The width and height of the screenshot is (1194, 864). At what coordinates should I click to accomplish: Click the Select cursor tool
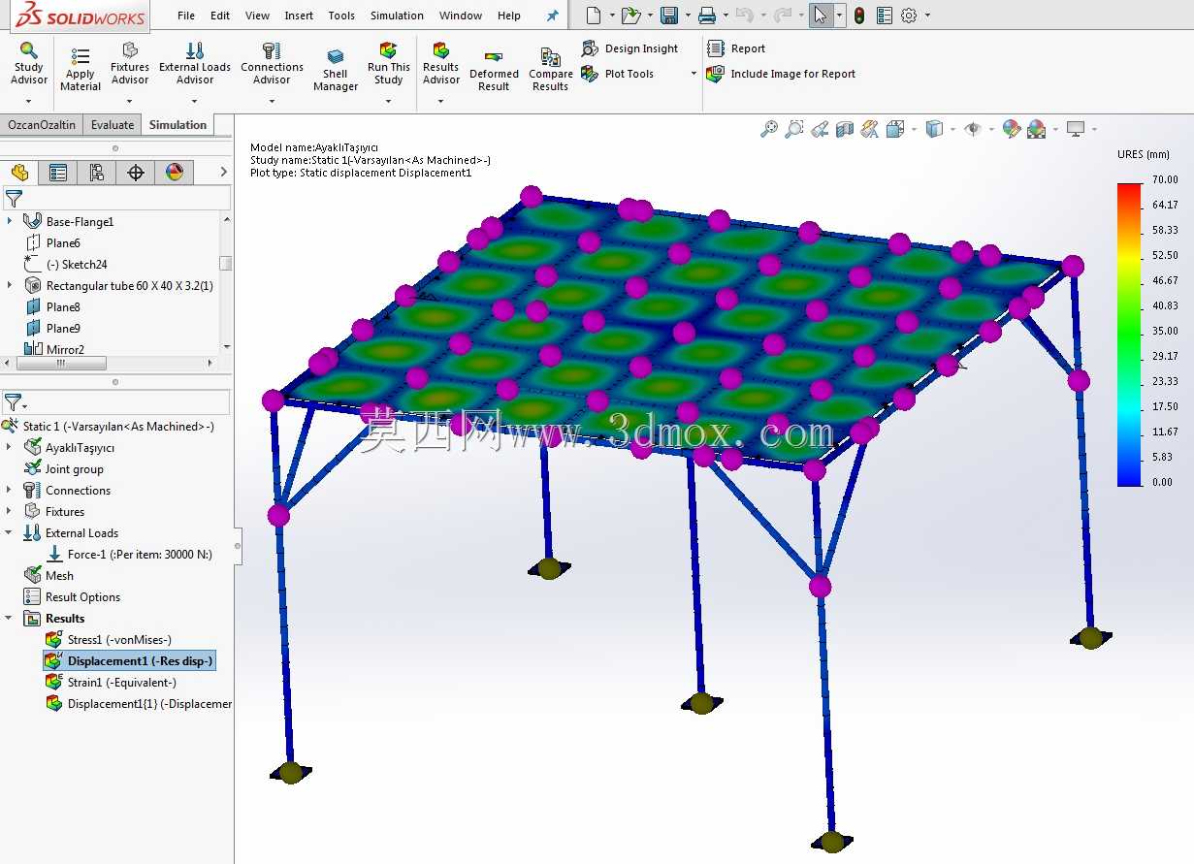click(822, 16)
